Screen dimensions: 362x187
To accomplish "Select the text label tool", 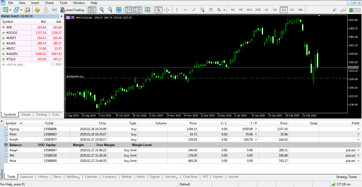I will pos(211,10).
